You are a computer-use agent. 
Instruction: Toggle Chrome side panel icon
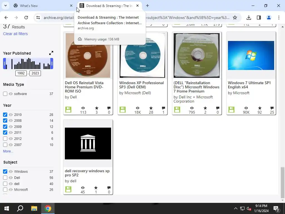(x=259, y=18)
